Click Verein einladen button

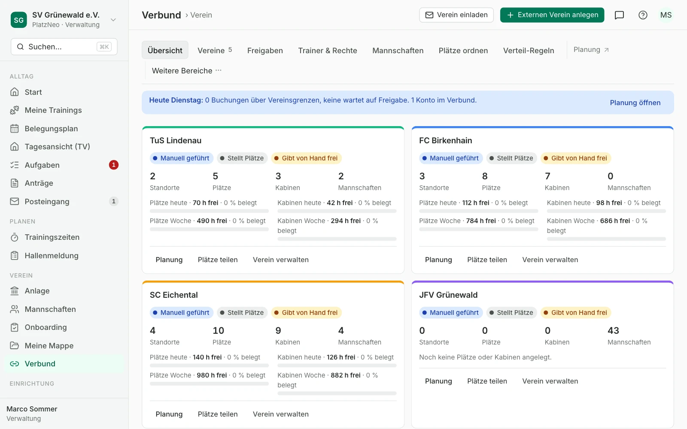456,15
